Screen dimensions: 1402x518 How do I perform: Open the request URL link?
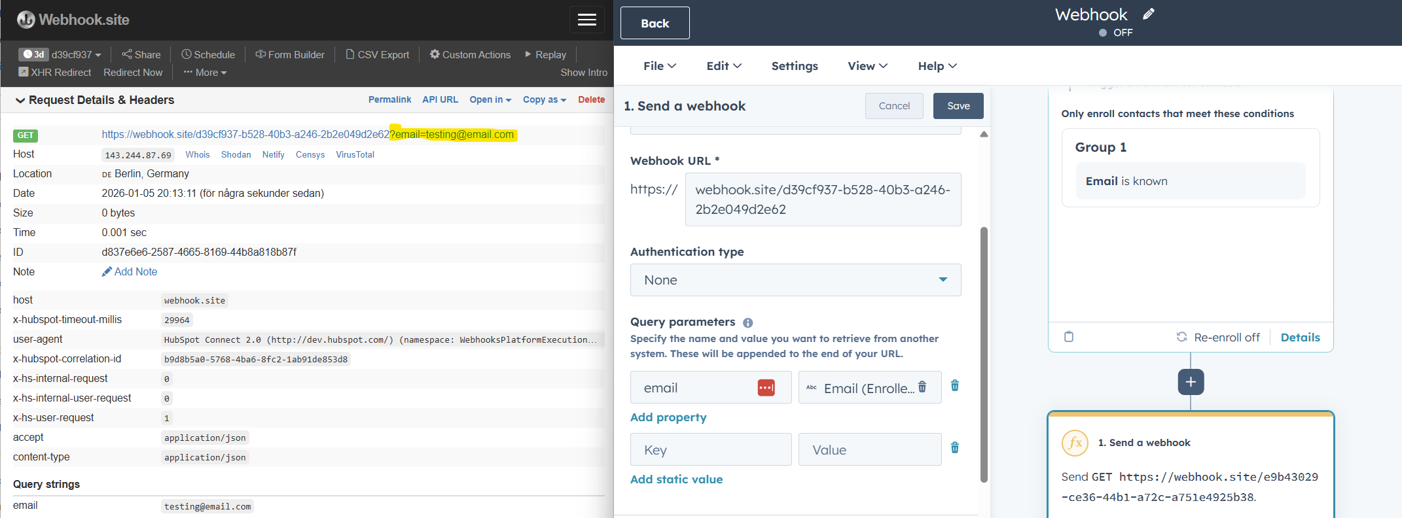[308, 134]
